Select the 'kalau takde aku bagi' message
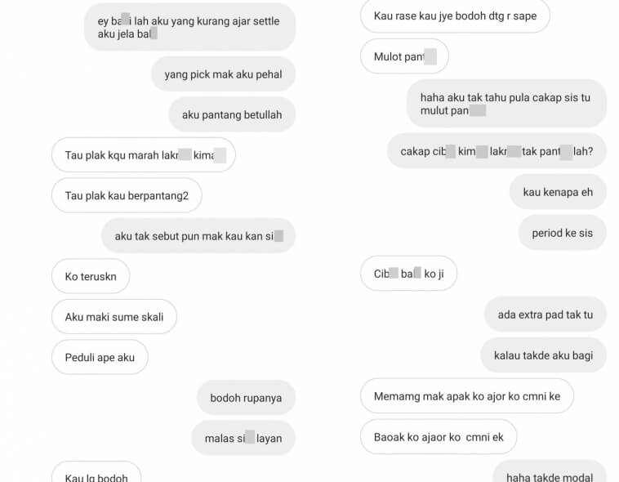Viewport: 619px width, 482px height. [x=544, y=355]
